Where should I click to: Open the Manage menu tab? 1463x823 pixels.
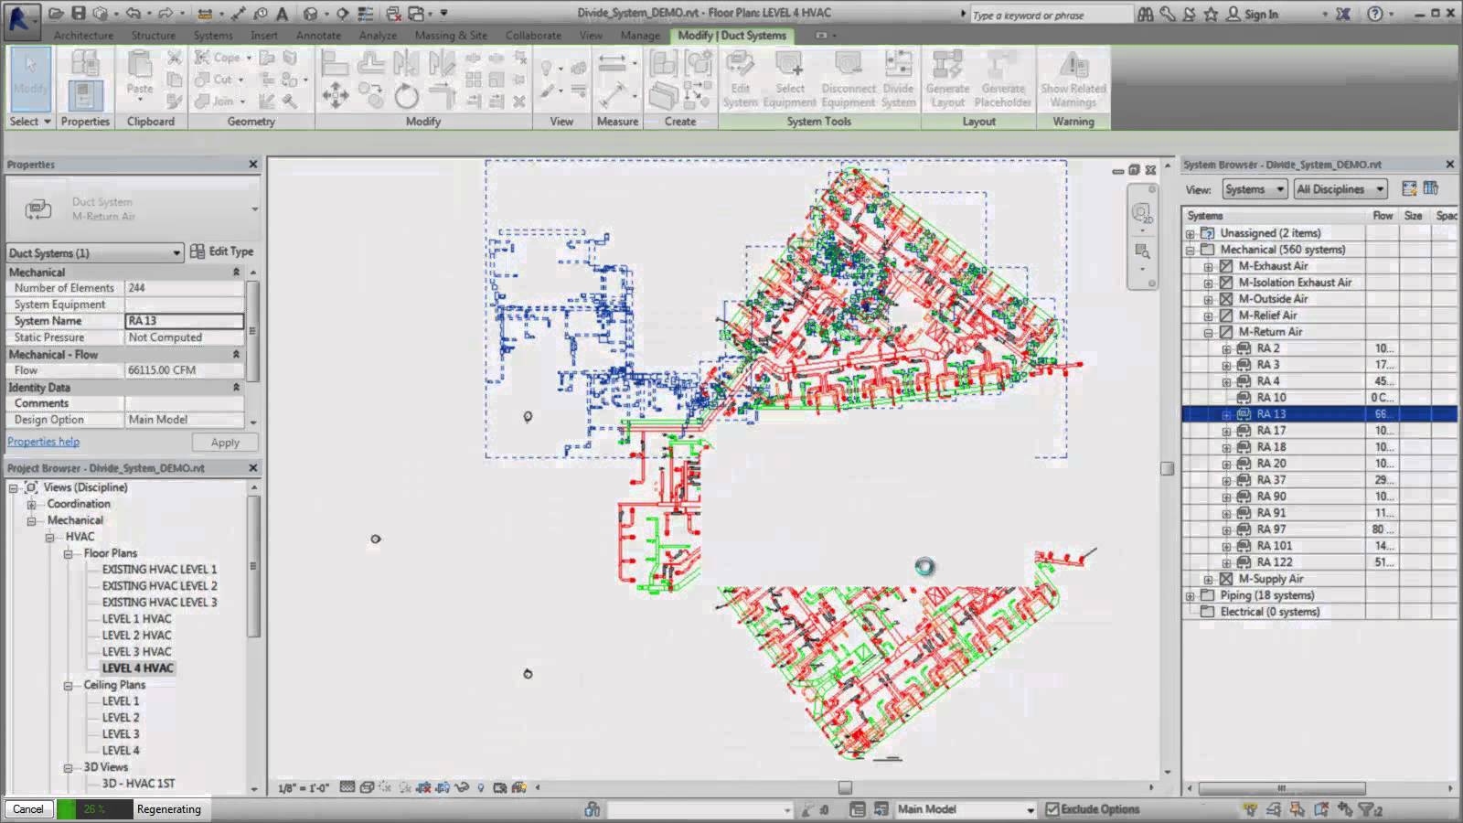tap(639, 35)
